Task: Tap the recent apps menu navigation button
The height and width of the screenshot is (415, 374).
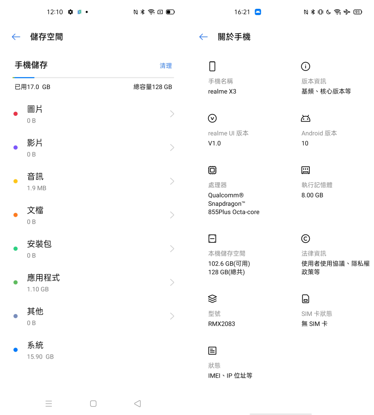Action: (49, 404)
